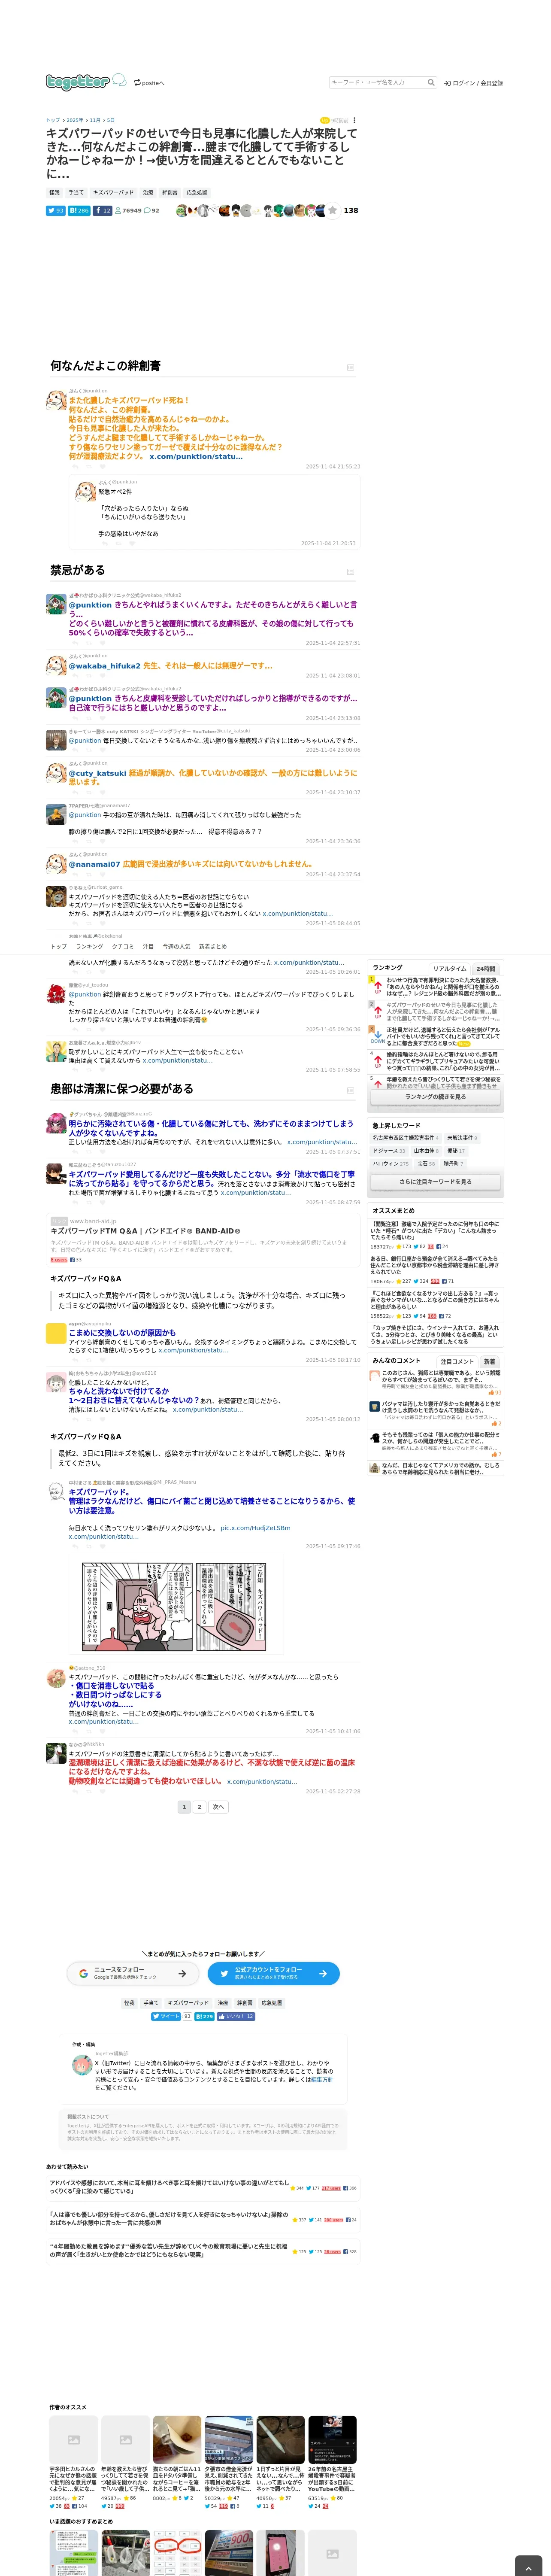The width and height of the screenshot is (551, 2576).
Task: Click the Hatena bookmark 286 button
Action: [x=79, y=210]
